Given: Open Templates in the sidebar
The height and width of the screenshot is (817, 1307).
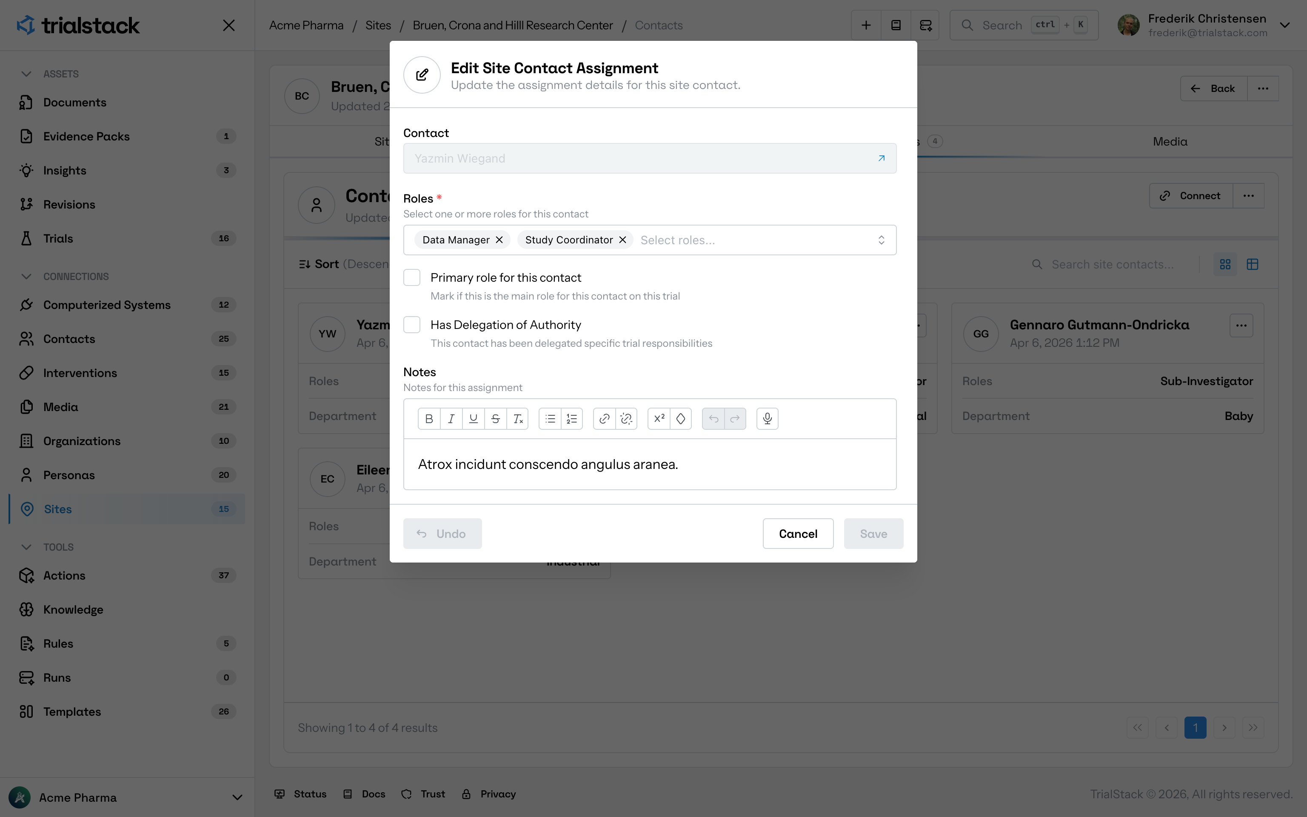Looking at the screenshot, I should [127, 711].
